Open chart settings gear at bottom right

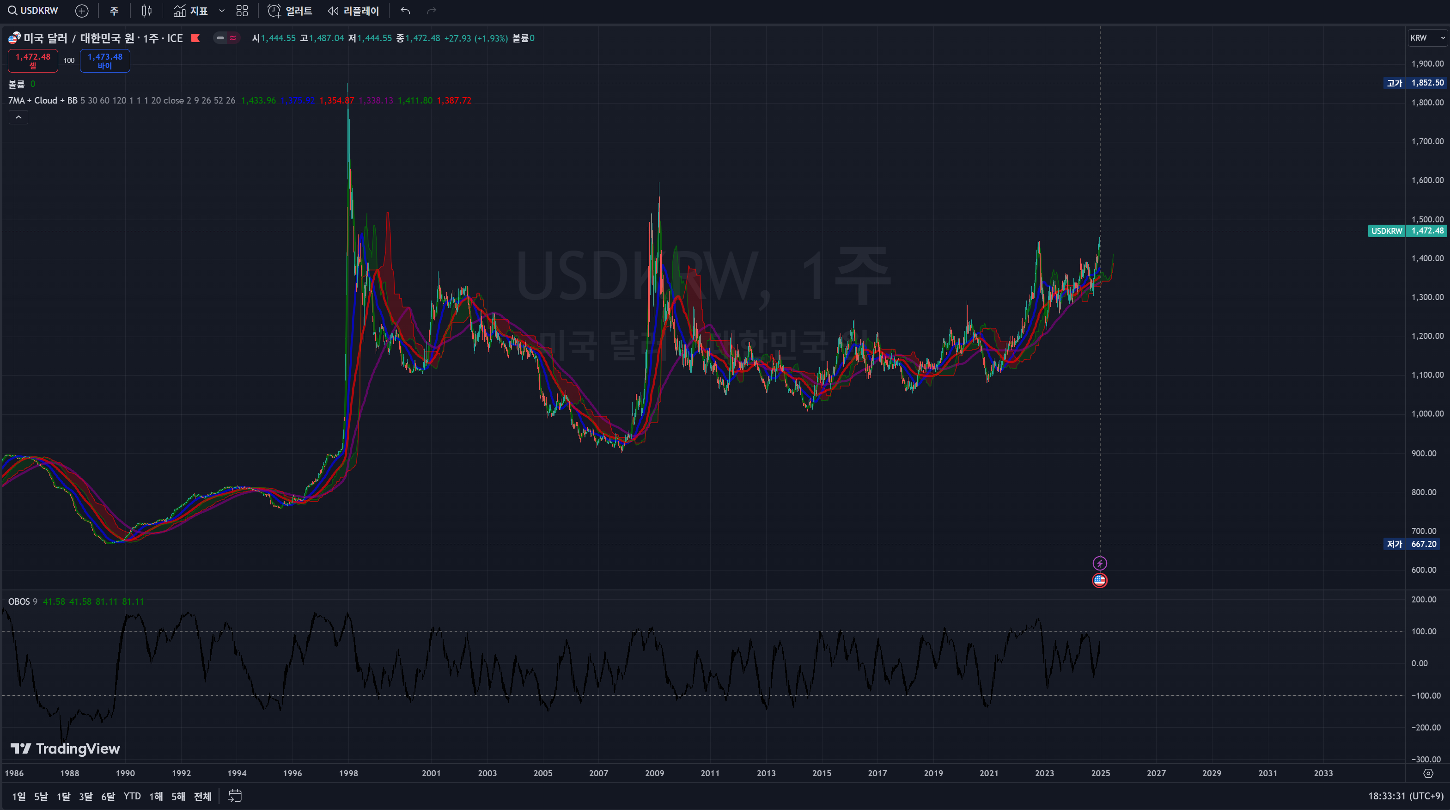(x=1427, y=773)
